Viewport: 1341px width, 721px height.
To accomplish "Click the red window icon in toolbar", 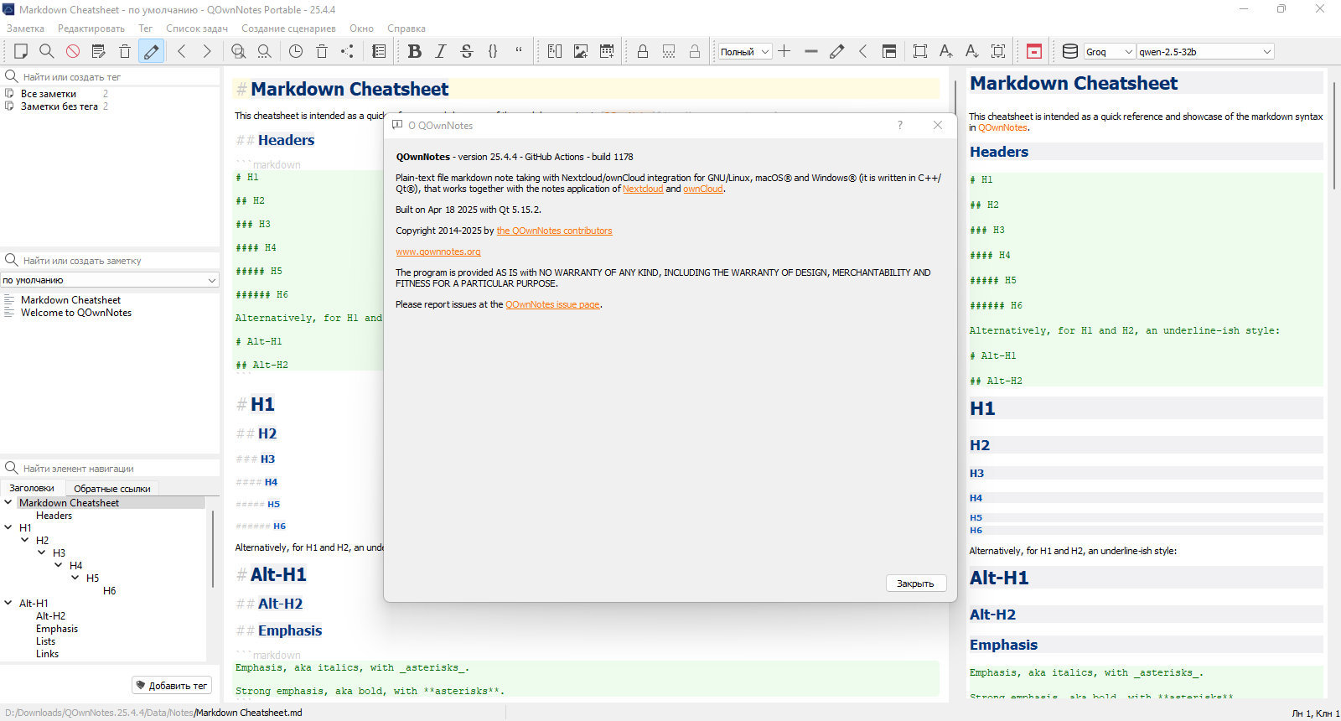I will pyautogui.click(x=1034, y=51).
